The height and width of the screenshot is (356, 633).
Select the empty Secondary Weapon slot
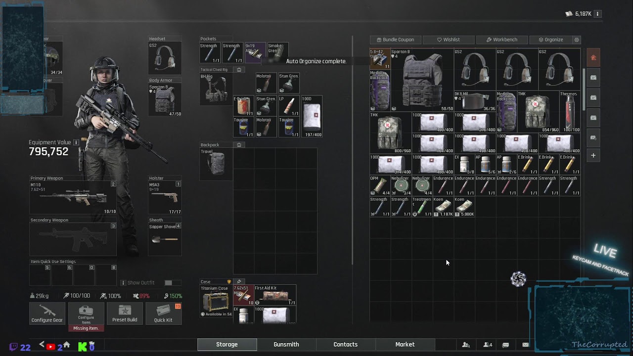tap(73, 240)
